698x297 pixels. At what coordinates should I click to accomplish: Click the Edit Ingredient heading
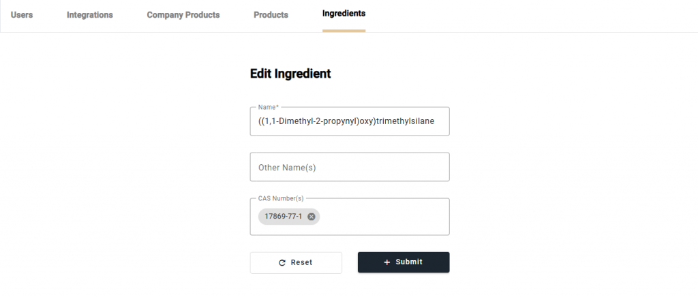coord(290,74)
